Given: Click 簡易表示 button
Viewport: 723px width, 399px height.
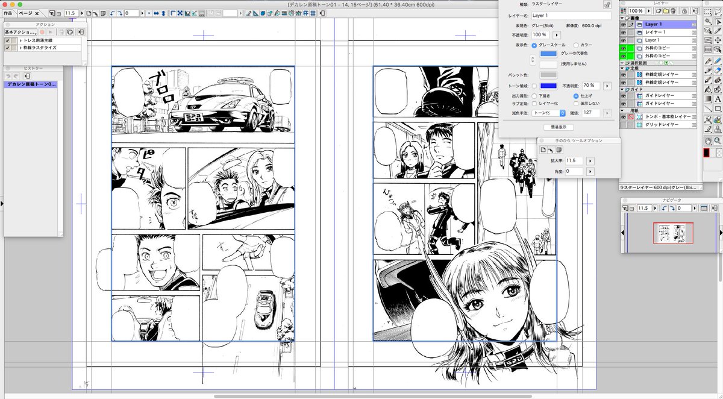Looking at the screenshot, I should (559, 127).
